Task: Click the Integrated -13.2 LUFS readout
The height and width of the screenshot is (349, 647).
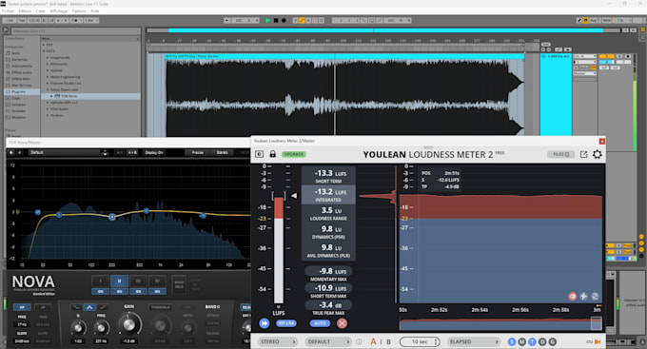Action: coord(328,195)
